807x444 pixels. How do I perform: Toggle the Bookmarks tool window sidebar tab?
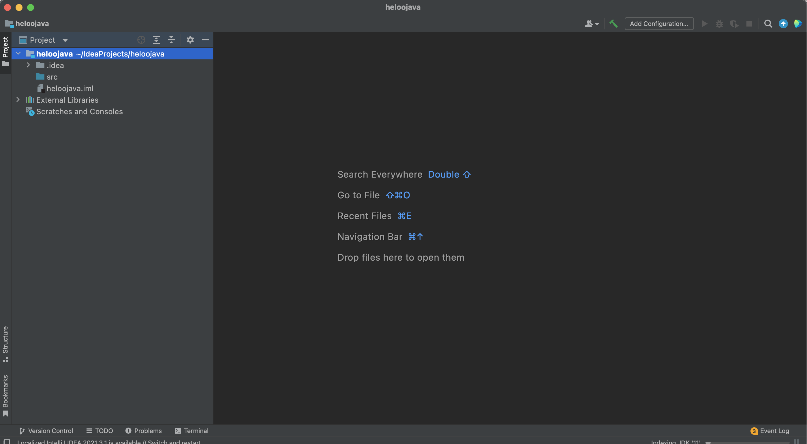[5, 395]
